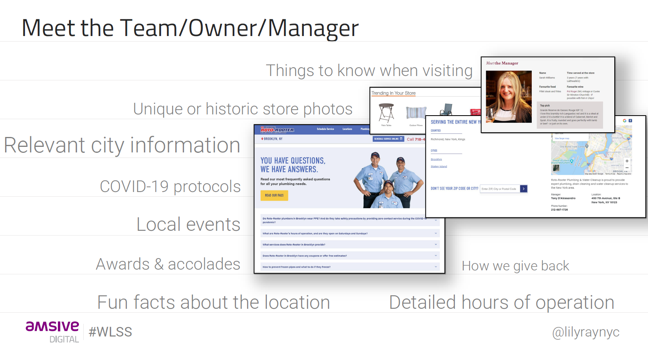This screenshot has height=346, width=648.
Task: Select the Patio Tables product image
Action: [x=386, y=113]
